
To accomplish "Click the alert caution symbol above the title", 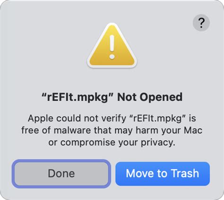I will pyautogui.click(x=112, y=46).
